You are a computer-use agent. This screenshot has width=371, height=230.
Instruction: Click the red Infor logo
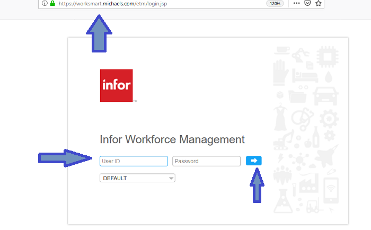tap(117, 86)
